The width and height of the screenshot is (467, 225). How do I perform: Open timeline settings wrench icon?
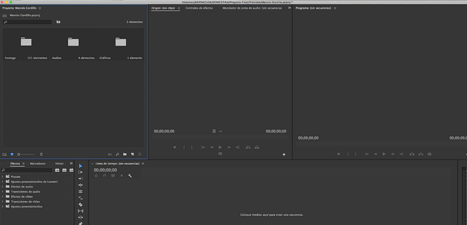130,176
